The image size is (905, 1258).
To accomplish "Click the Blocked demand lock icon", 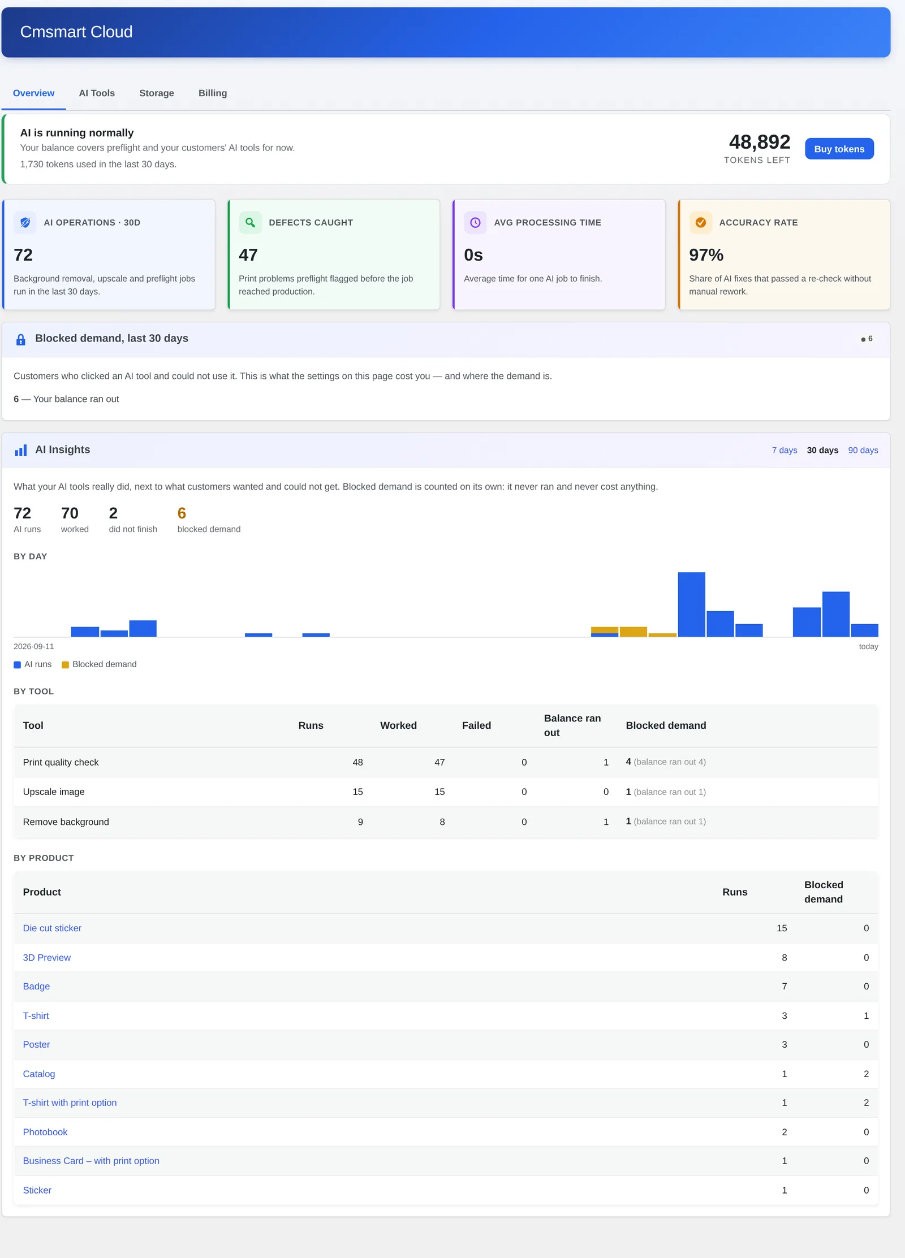I will pos(21,339).
